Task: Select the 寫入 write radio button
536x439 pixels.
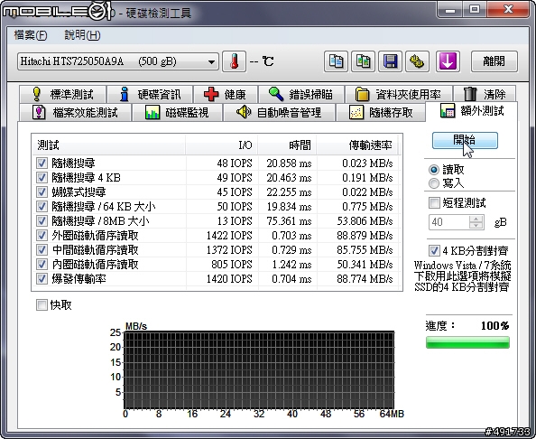Action: [434, 183]
